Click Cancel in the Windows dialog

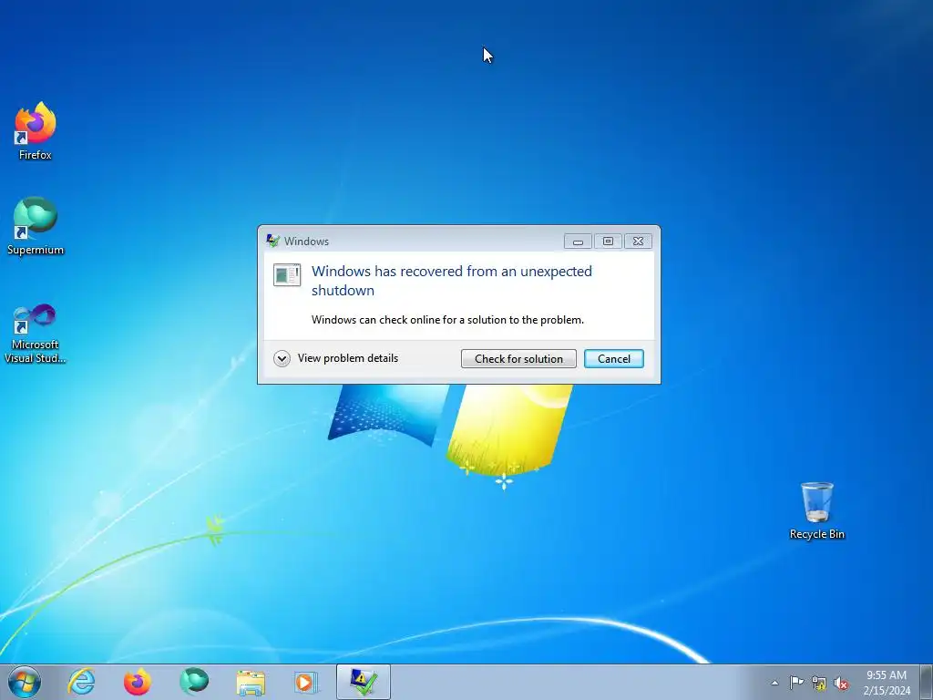click(x=613, y=359)
